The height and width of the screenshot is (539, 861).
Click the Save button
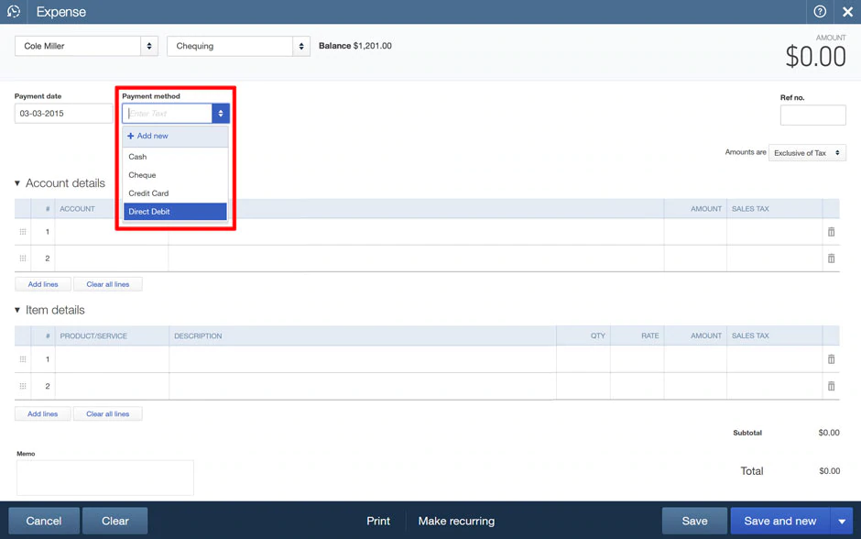point(694,521)
